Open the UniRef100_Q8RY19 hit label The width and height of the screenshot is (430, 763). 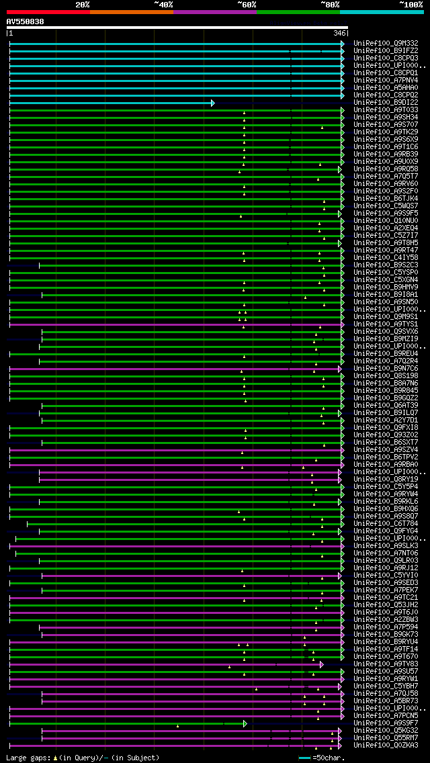[386, 480]
